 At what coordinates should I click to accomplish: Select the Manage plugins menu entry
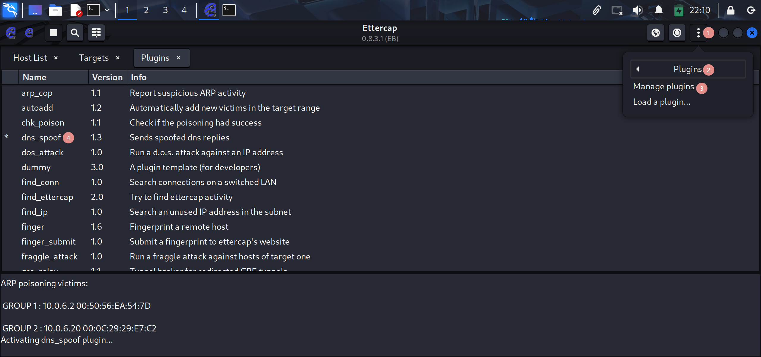click(x=663, y=87)
